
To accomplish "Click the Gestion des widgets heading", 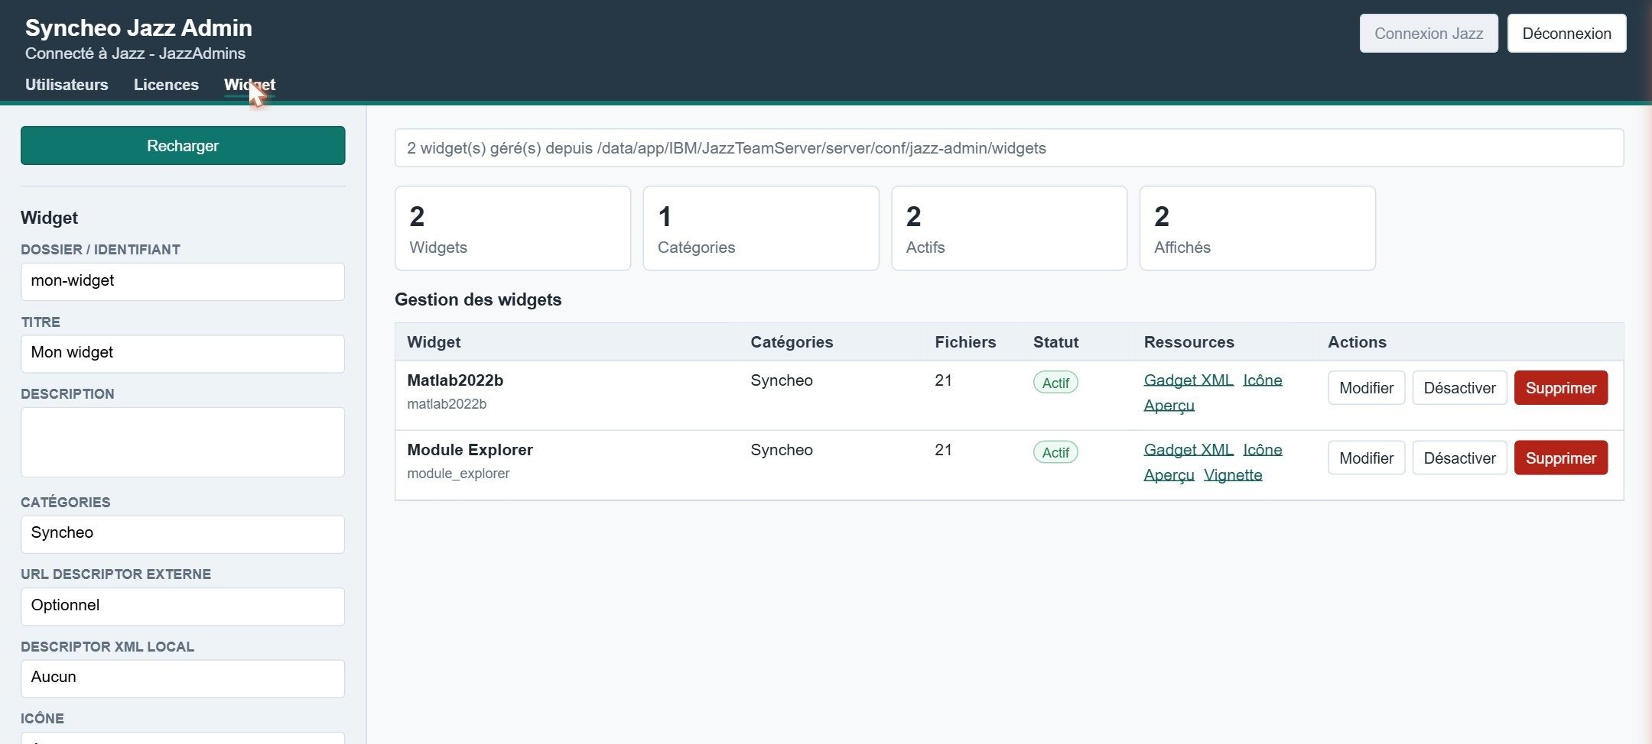I will [478, 299].
